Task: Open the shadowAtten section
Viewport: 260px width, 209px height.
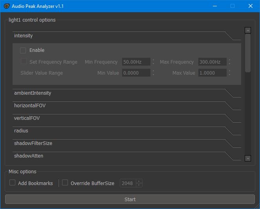Action: pyautogui.click(x=118, y=156)
